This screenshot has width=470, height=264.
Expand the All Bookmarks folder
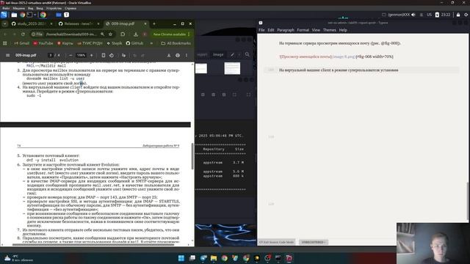click(176, 43)
